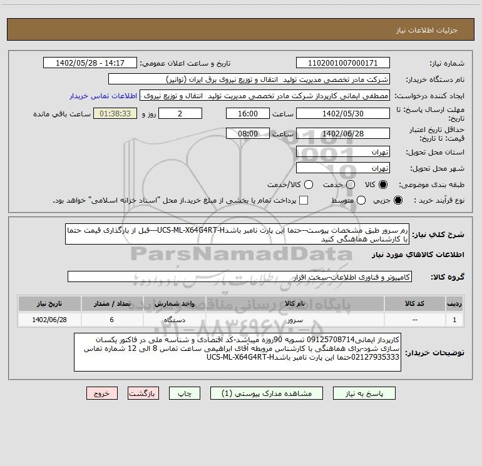This screenshot has height=466, width=482.
Task: Click the طبقه بندی موضوعی label
Action: tap(431, 185)
